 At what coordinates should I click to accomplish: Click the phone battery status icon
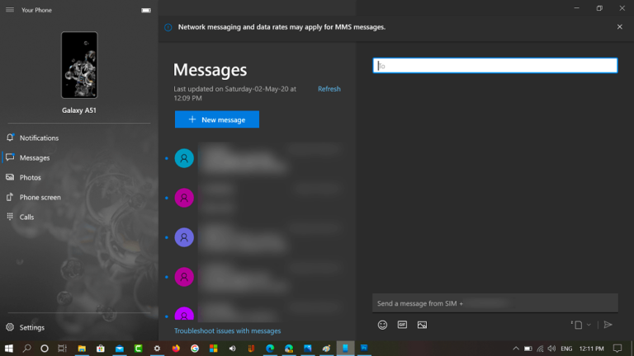coord(146,10)
